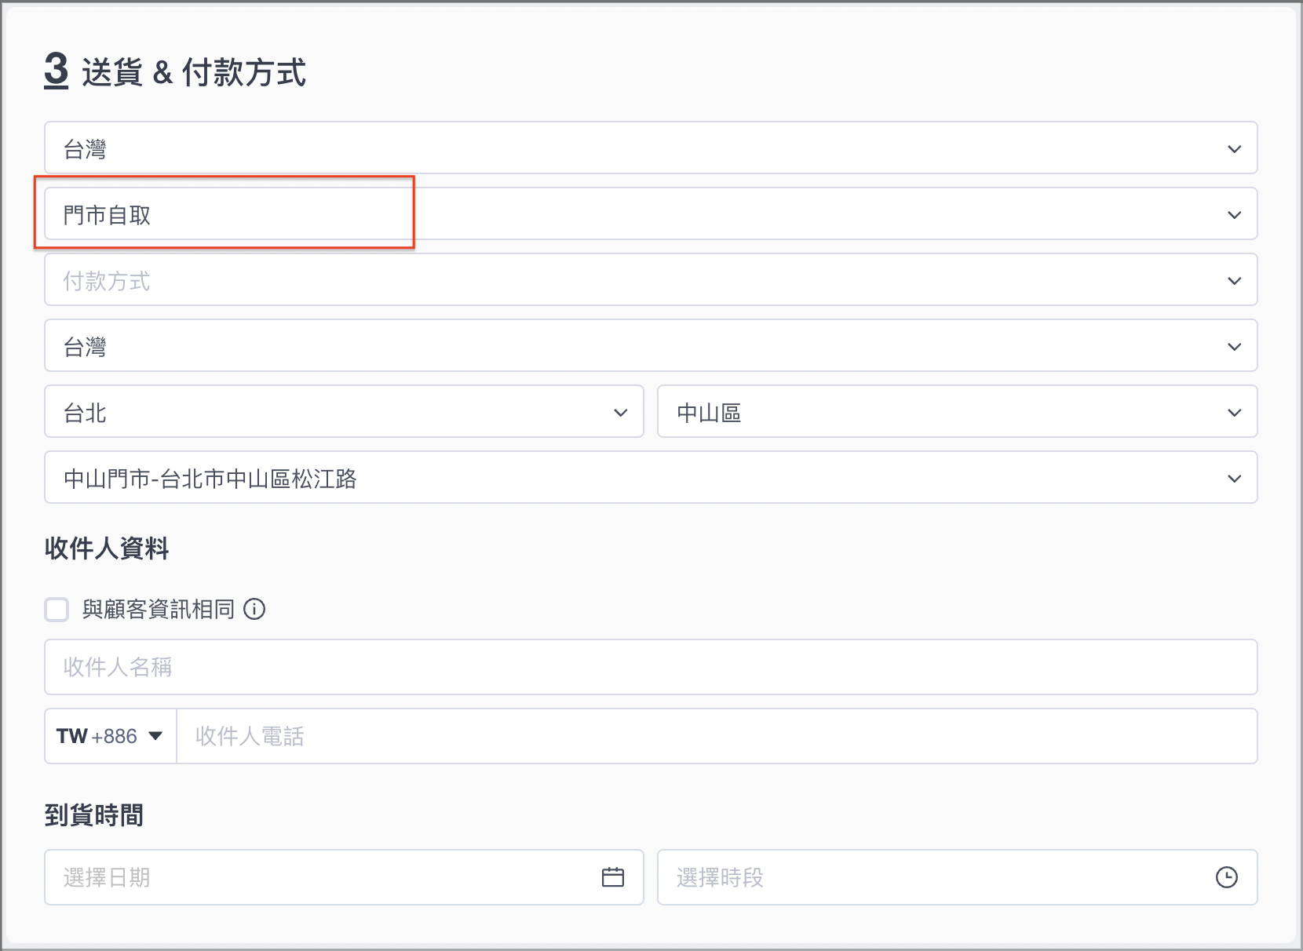Open the TW +886 country code selector
The height and width of the screenshot is (951, 1303).
tap(111, 736)
